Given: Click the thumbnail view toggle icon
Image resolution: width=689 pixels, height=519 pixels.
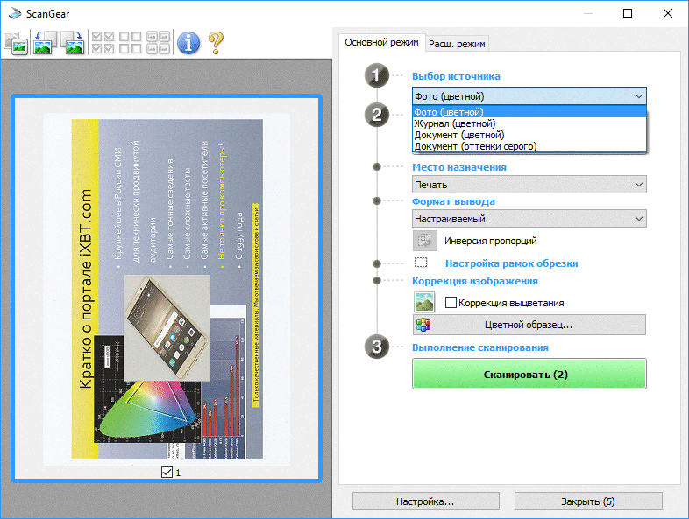Looking at the screenshot, I should point(17,43).
